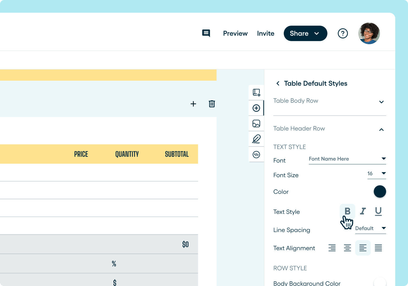Toggle italic text style
This screenshot has height=286, width=408.
click(x=363, y=211)
